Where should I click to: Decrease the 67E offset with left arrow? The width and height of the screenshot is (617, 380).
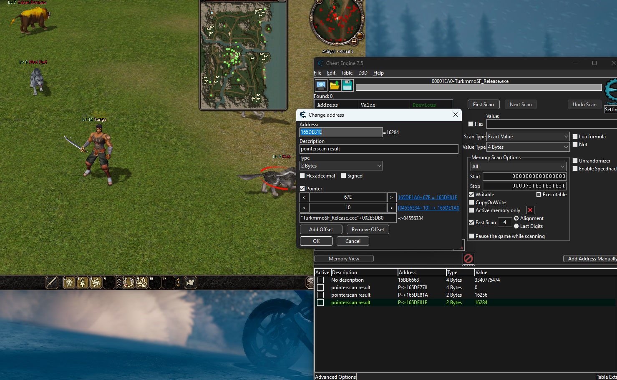click(x=304, y=197)
